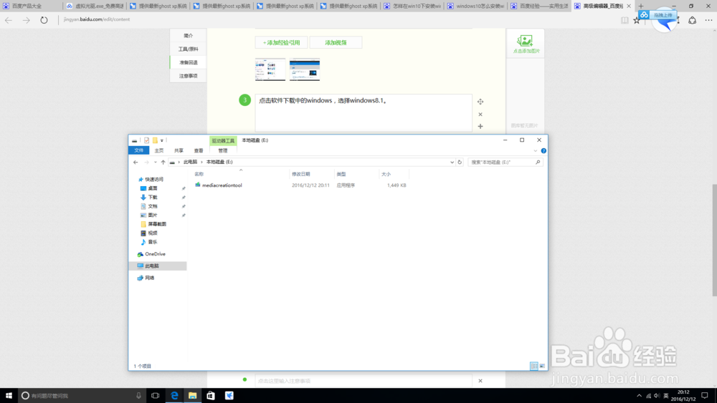Click the 驱动器工具 contextual tab header
Screen dimensions: 717x403
223,140
